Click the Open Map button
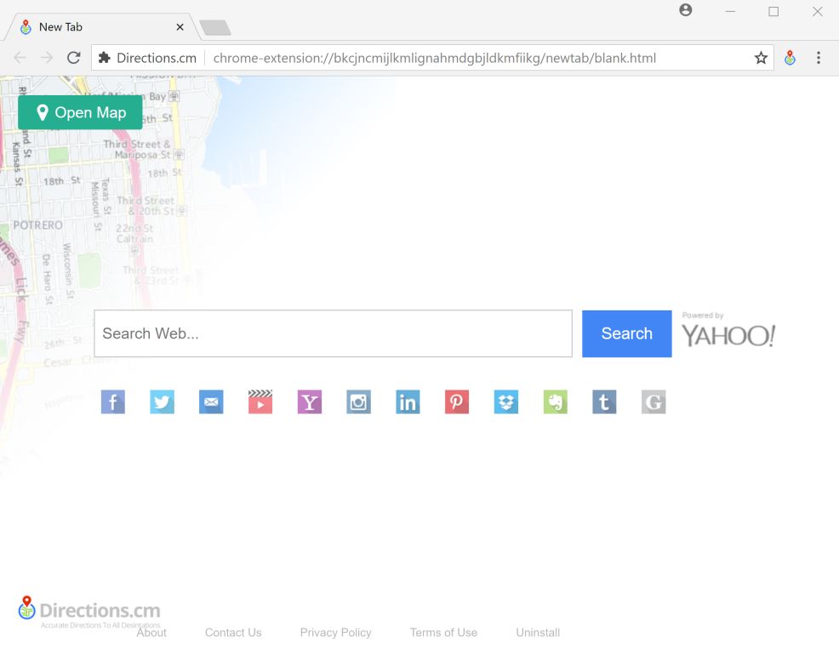Image resolution: width=839 pixels, height=648 pixels. (x=80, y=112)
